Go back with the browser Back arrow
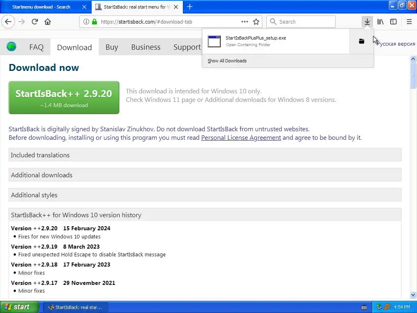This screenshot has width=417, height=313. pos(8,22)
